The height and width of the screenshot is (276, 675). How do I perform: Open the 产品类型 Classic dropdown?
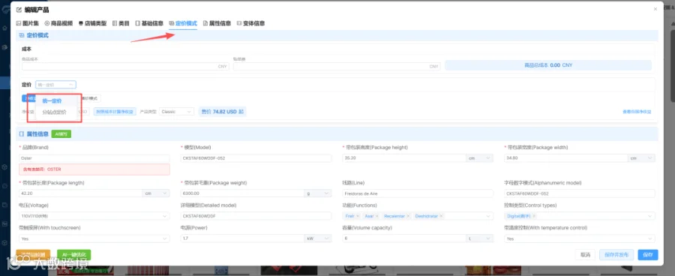pyautogui.click(x=176, y=112)
